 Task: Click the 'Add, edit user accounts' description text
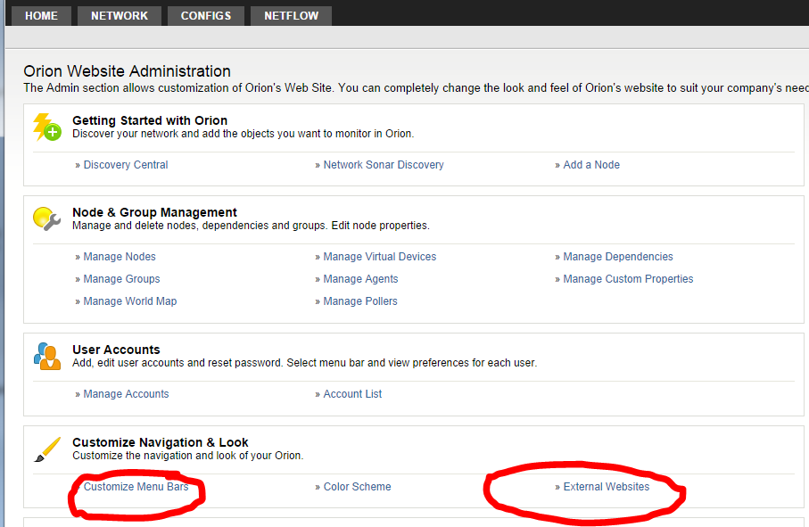[304, 363]
